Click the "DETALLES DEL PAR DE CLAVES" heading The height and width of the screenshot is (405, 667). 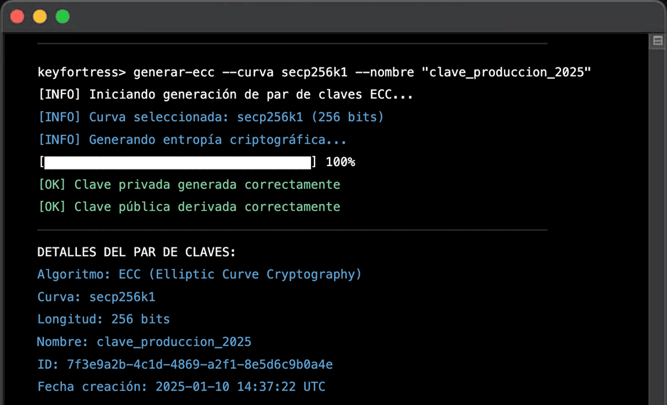click(x=137, y=252)
